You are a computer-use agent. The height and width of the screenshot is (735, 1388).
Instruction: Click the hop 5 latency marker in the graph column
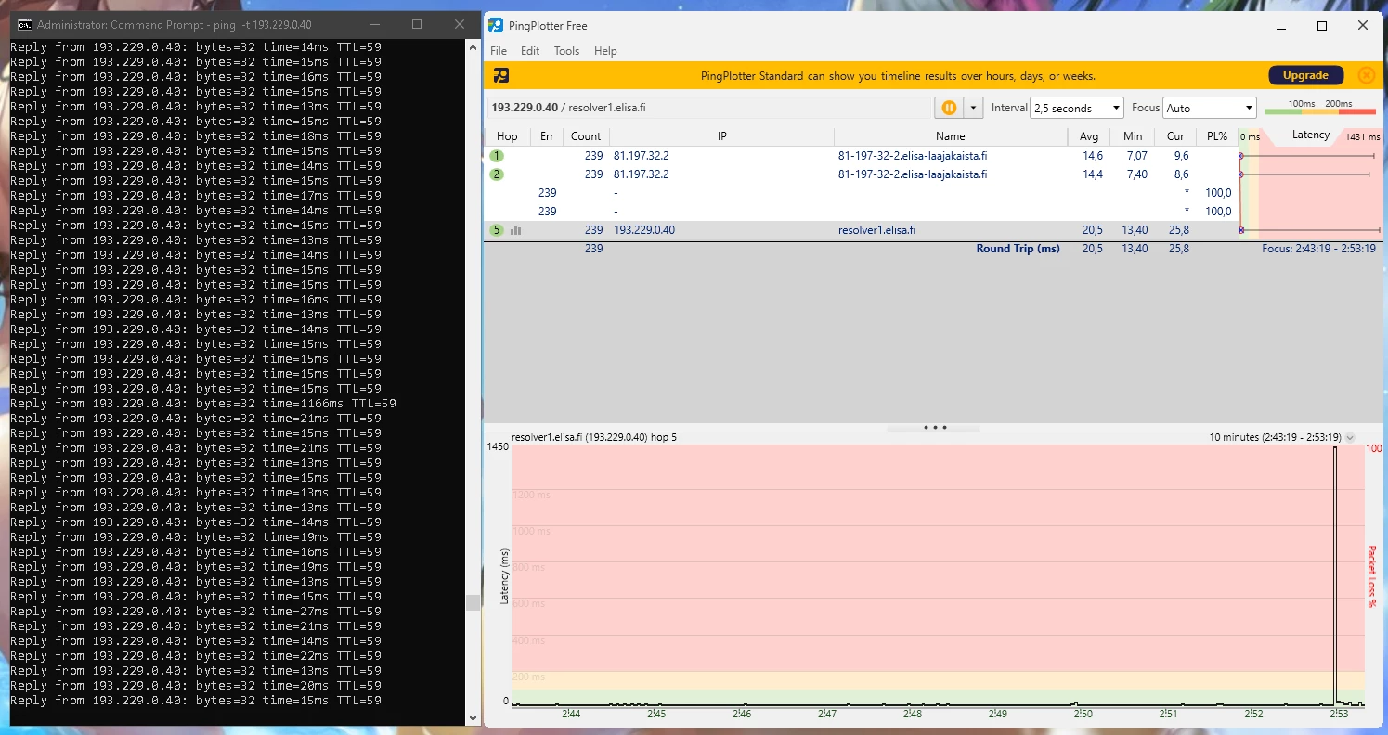click(x=1240, y=230)
